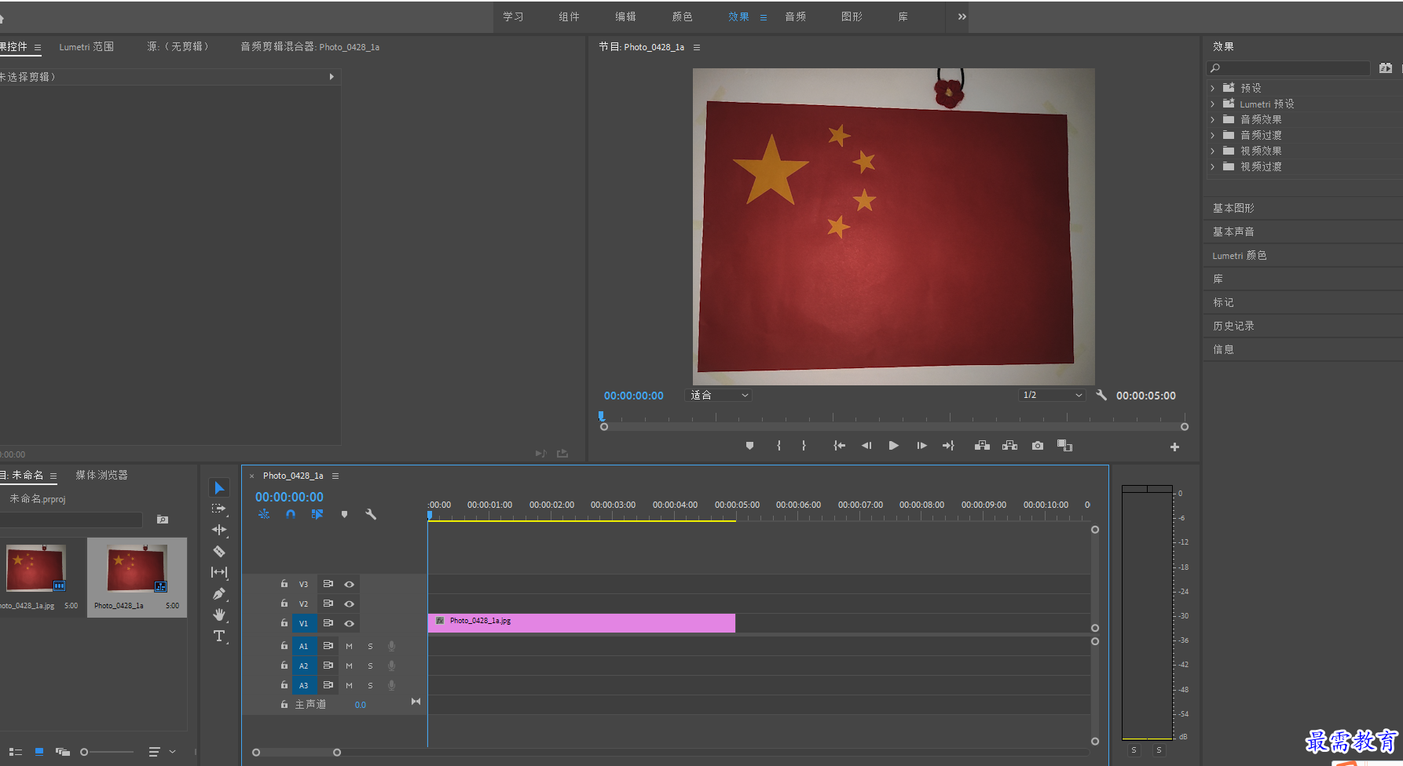Viewport: 1403px width, 766px height.
Task: Select the Selection arrow tool
Action: pyautogui.click(x=219, y=488)
